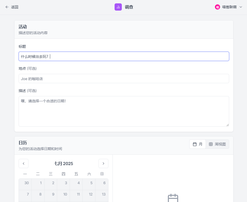247x202 pixels.
Task: Click the 七月 2025 month heading
Action: 63,164
